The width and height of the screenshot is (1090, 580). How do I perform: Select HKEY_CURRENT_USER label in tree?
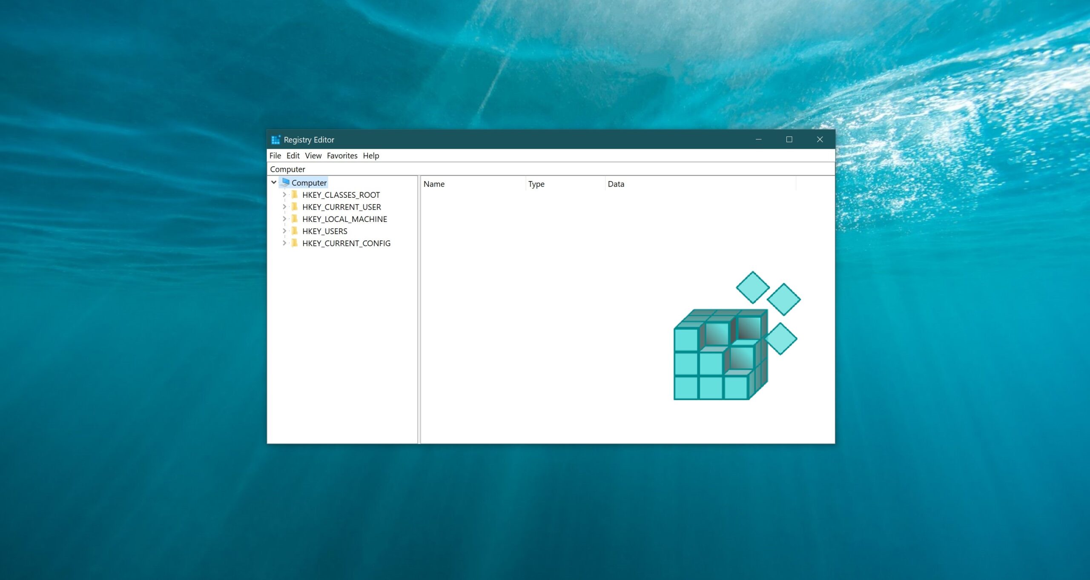(x=341, y=207)
